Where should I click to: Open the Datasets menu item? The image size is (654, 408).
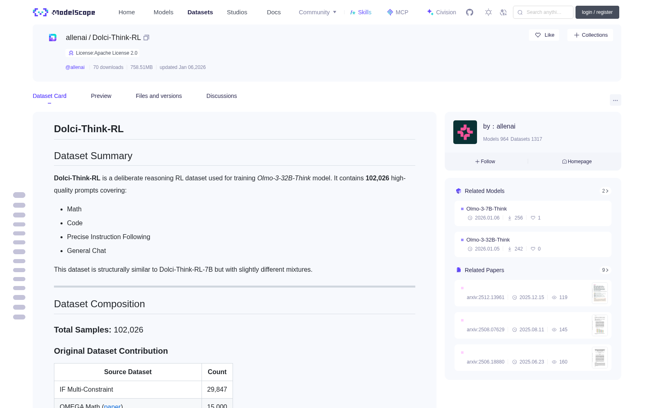point(200,12)
